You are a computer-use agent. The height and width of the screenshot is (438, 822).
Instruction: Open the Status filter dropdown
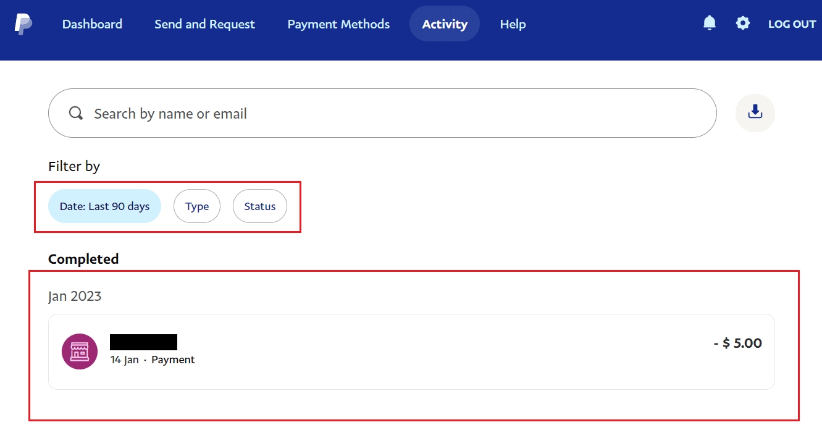[259, 206]
